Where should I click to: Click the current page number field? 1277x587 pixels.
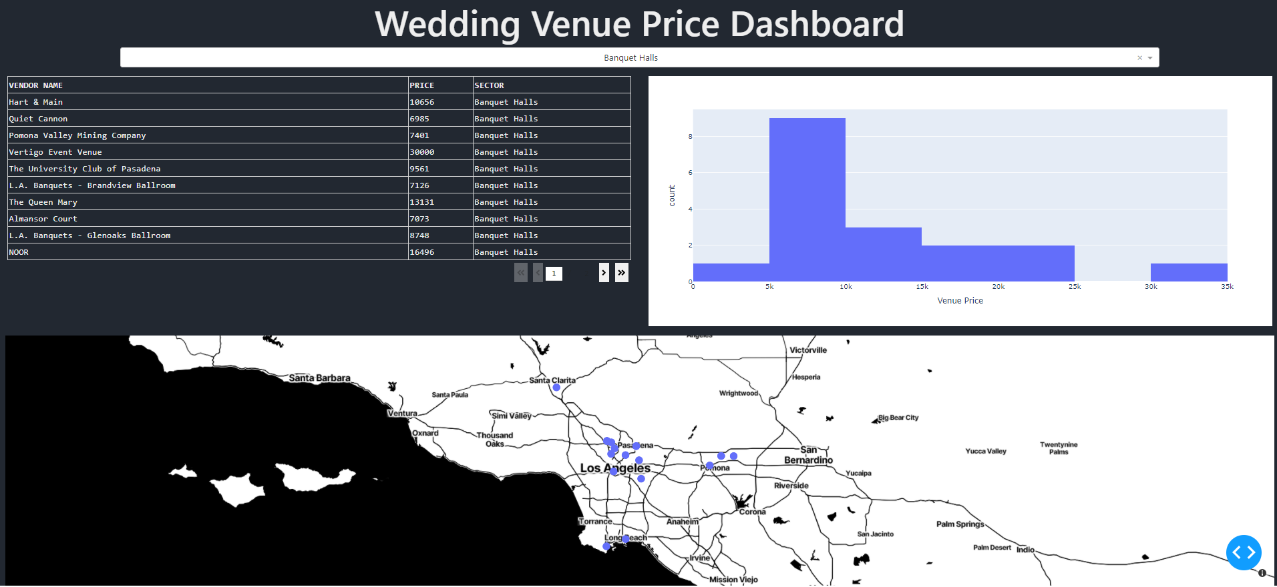click(x=554, y=273)
